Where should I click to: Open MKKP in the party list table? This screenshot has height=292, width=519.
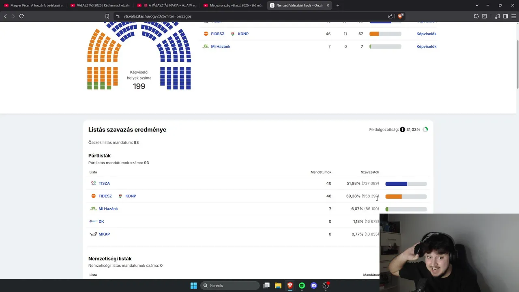pos(104,234)
